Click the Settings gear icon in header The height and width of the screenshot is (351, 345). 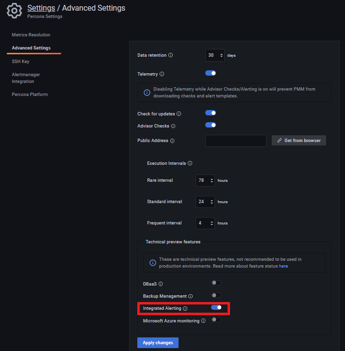coord(15,11)
